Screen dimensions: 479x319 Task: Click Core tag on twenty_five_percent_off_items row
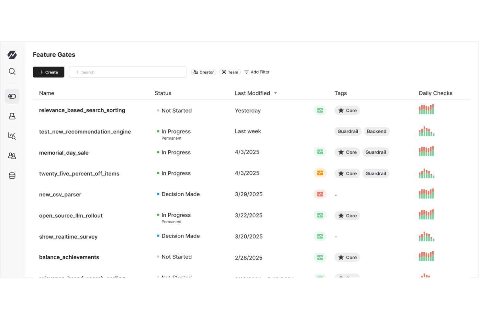(x=347, y=173)
